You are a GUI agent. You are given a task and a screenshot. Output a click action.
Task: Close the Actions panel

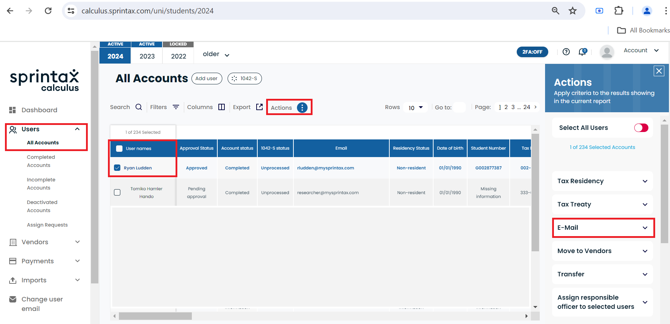click(x=659, y=71)
